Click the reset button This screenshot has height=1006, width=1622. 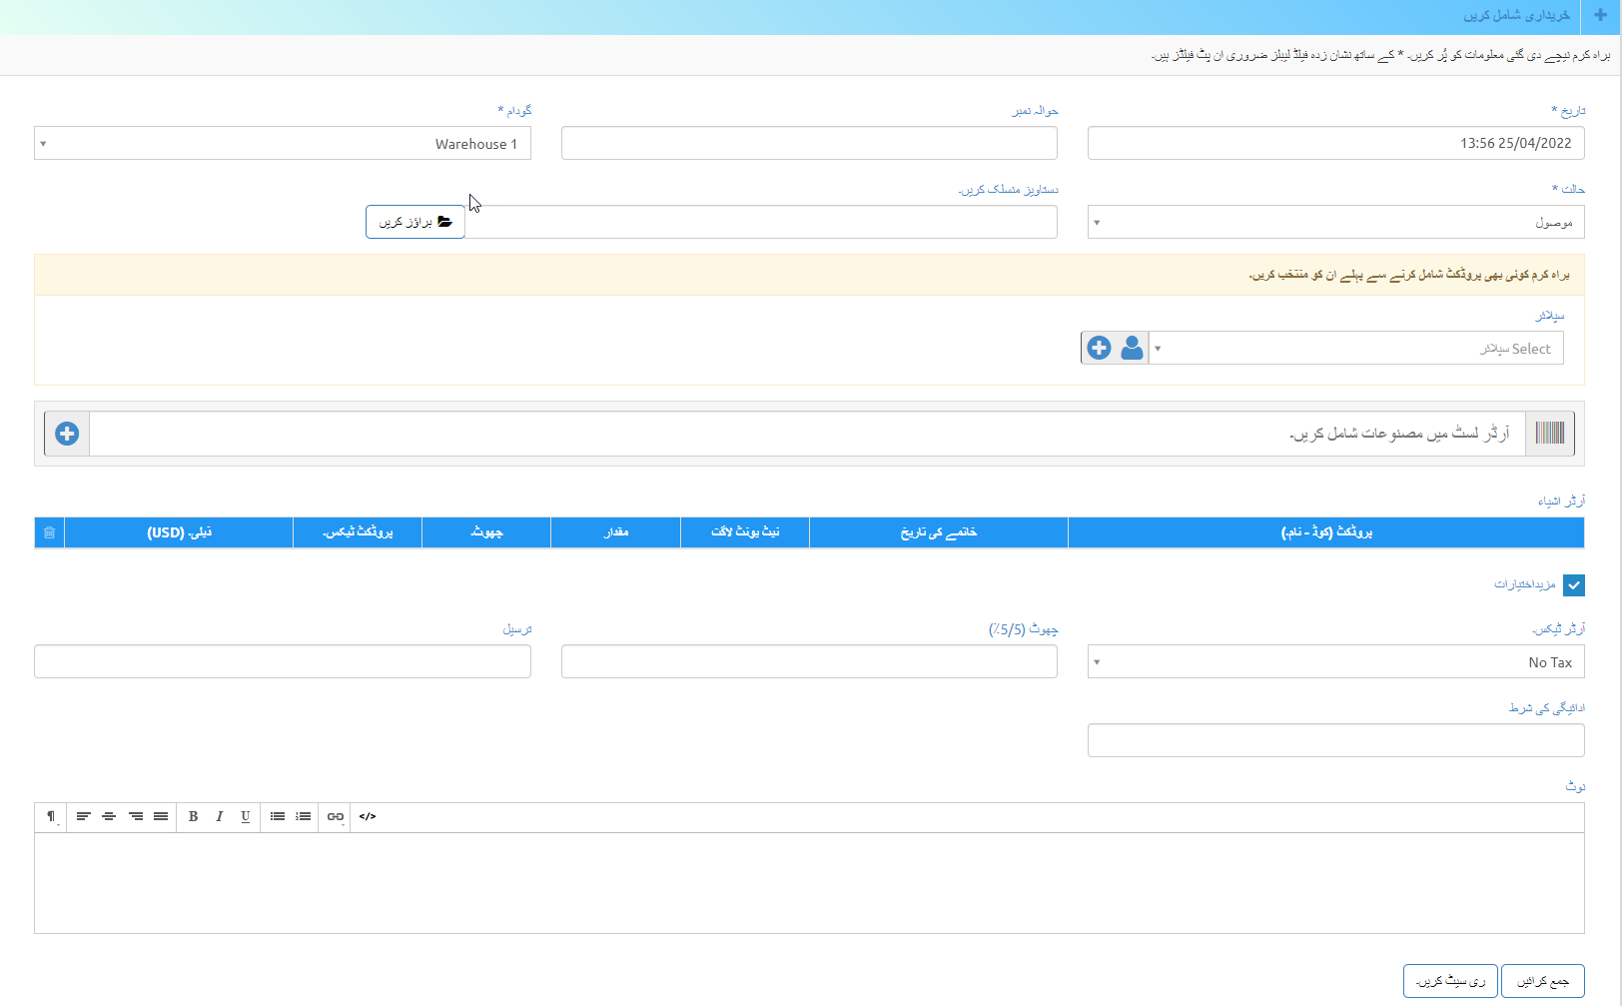[1450, 981]
